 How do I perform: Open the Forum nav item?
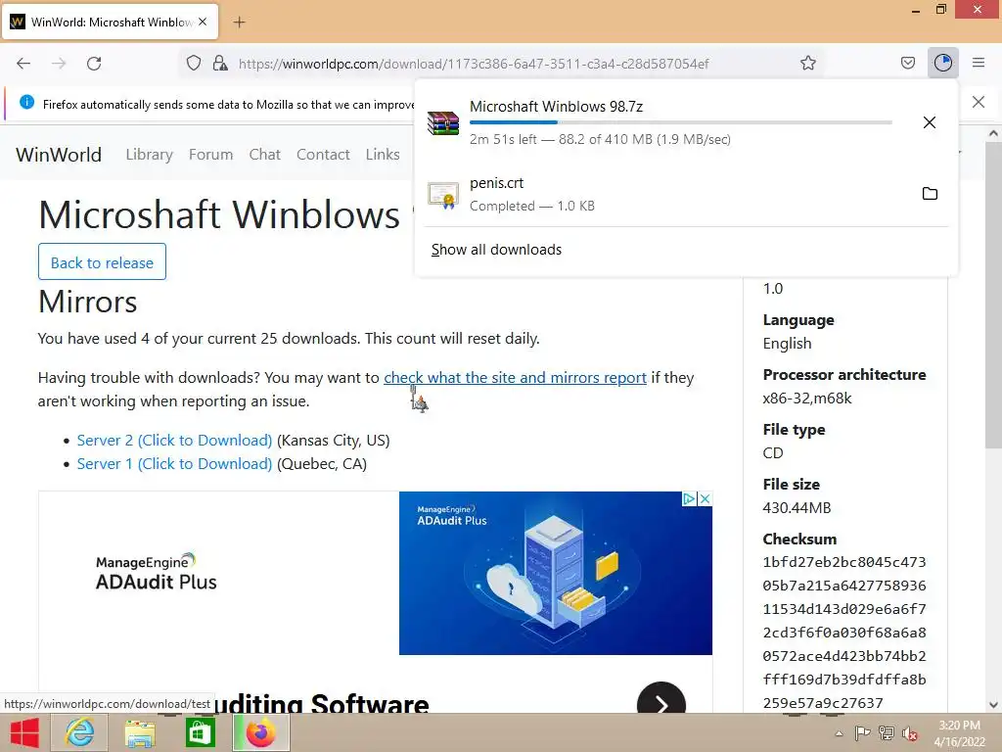click(x=210, y=154)
